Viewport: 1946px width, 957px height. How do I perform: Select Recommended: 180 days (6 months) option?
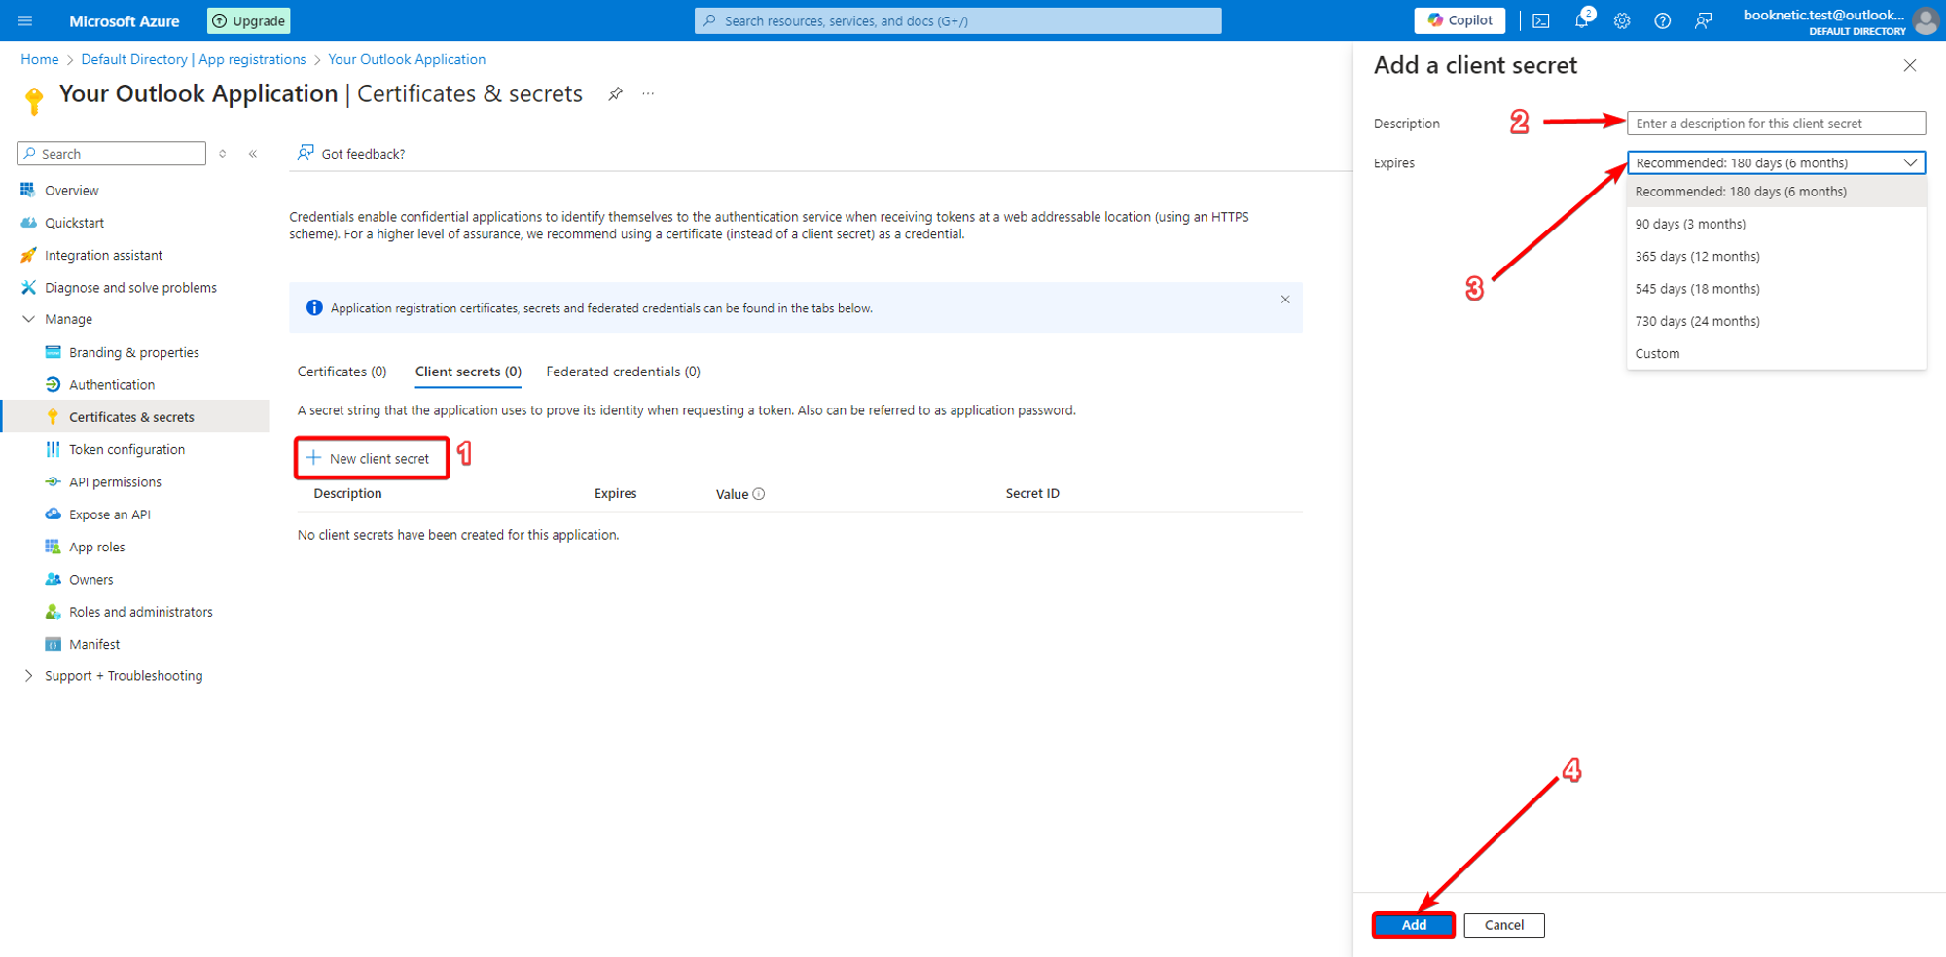1776,192
